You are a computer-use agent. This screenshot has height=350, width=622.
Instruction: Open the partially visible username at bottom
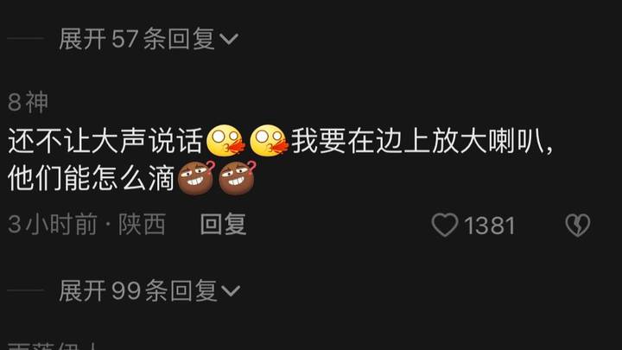click(x=53, y=346)
